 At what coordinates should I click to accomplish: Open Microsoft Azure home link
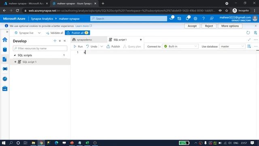[14, 19]
